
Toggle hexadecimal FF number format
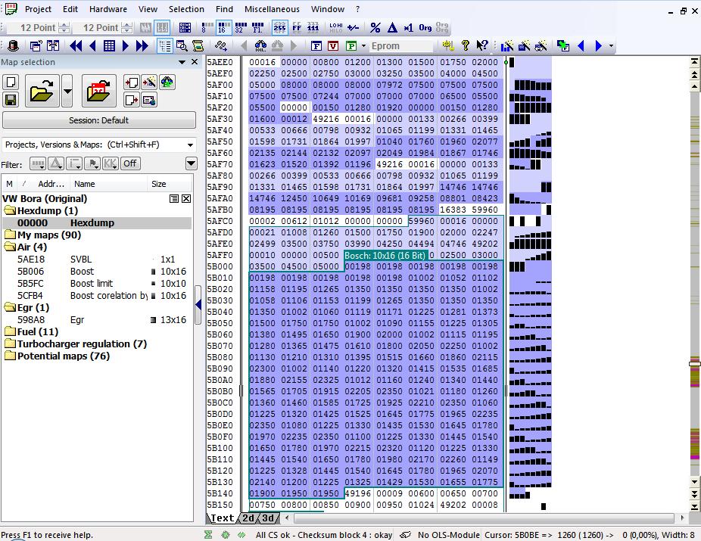click(x=297, y=28)
